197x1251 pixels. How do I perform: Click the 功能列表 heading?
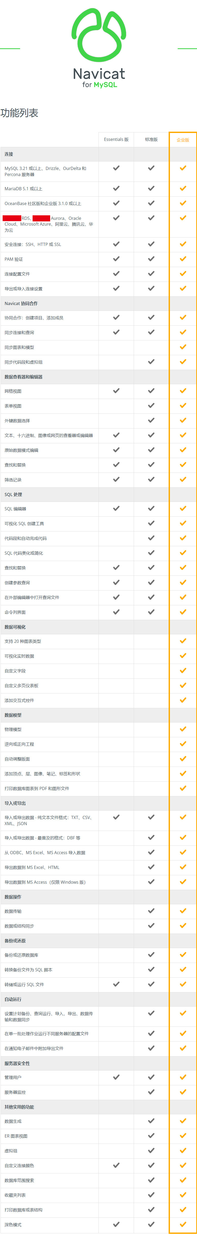pyautogui.click(x=19, y=113)
